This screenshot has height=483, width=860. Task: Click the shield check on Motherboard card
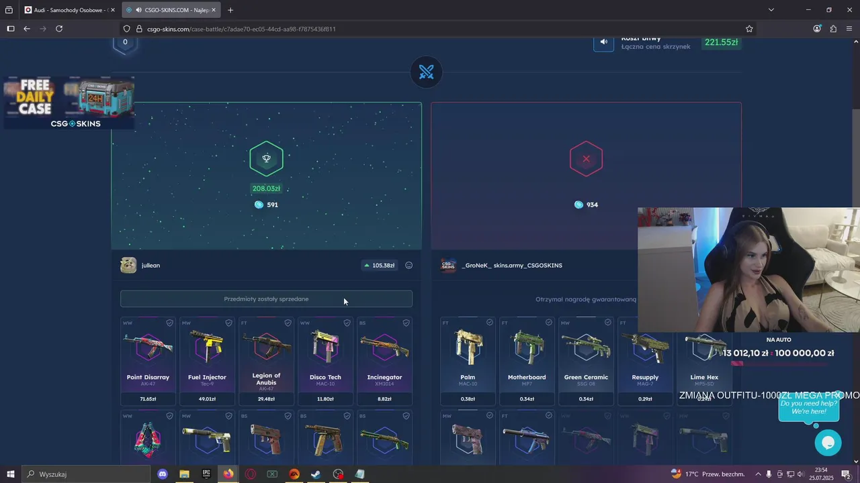point(549,323)
